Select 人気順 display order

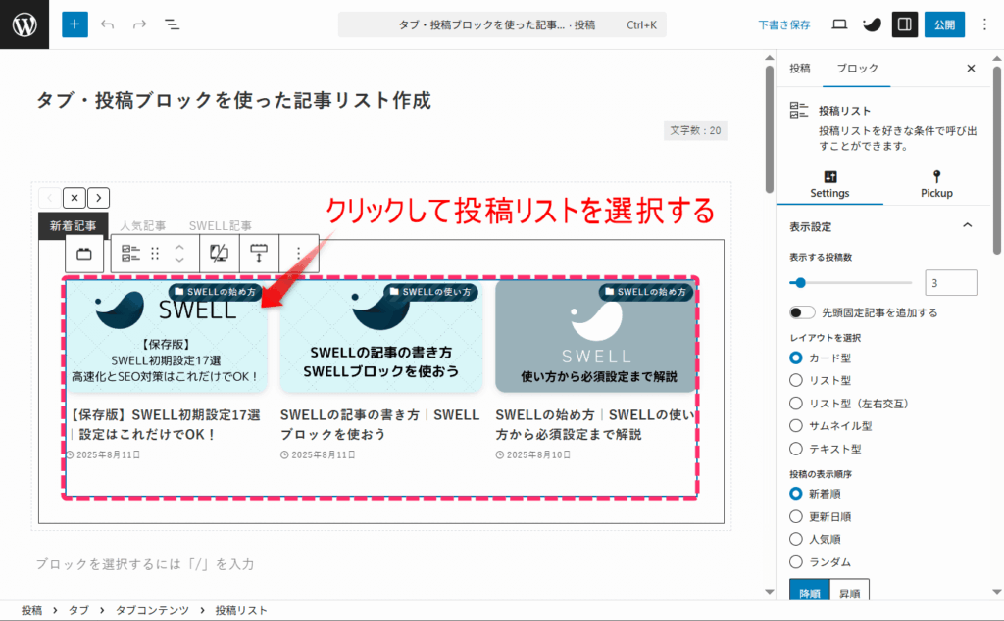click(796, 539)
